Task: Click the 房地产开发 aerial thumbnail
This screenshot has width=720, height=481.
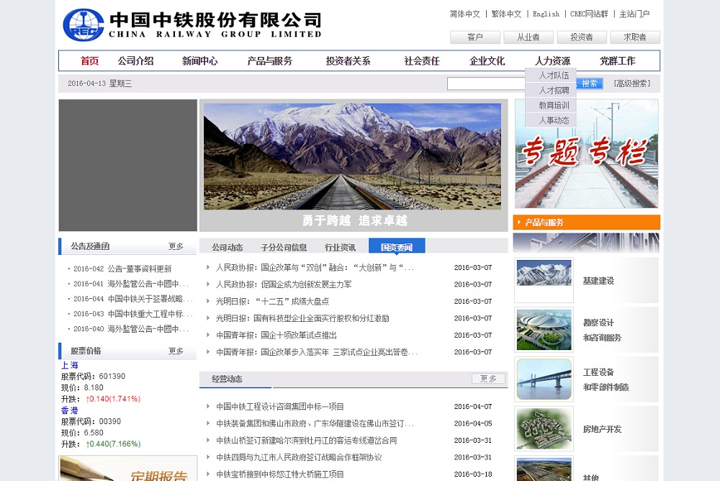Action: point(544,428)
